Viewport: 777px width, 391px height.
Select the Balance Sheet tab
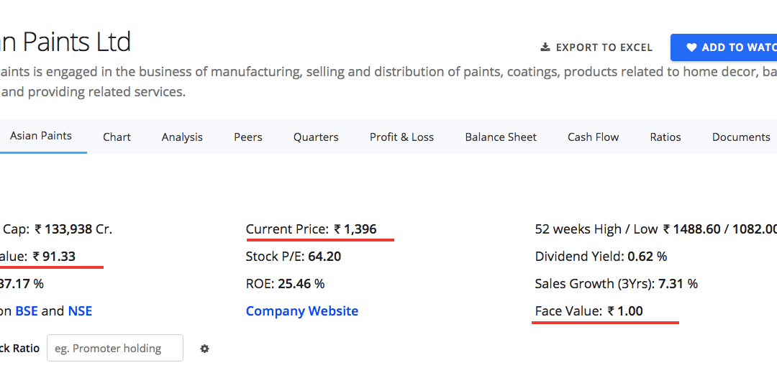click(x=501, y=137)
